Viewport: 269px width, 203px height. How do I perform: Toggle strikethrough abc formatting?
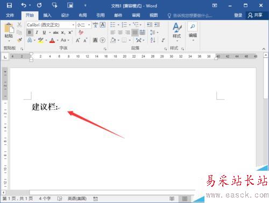pos(56,32)
